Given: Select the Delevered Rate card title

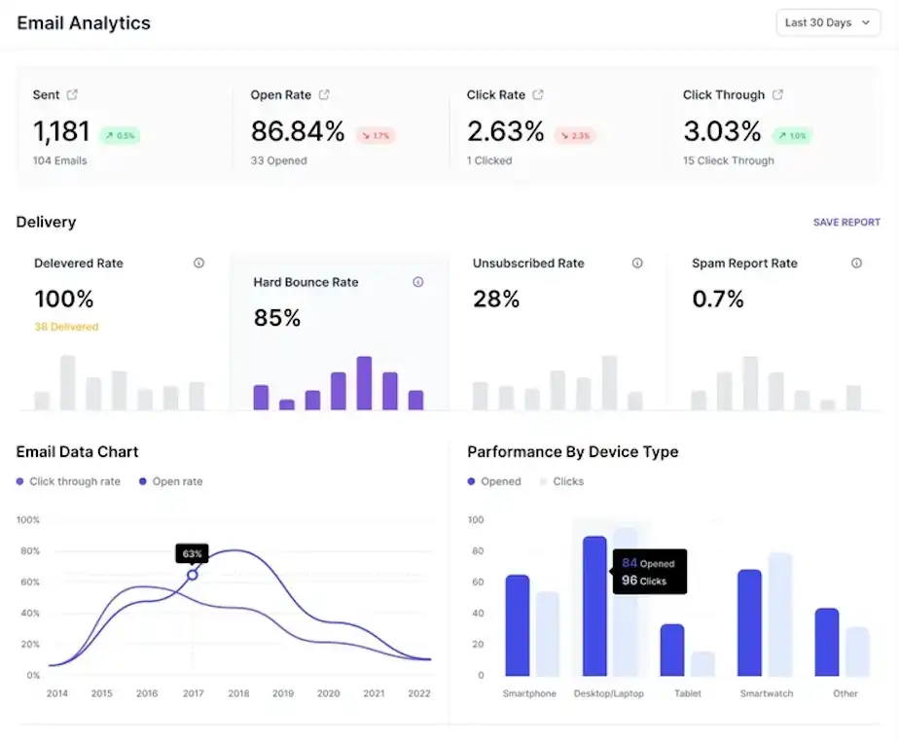Looking at the screenshot, I should click(x=79, y=264).
